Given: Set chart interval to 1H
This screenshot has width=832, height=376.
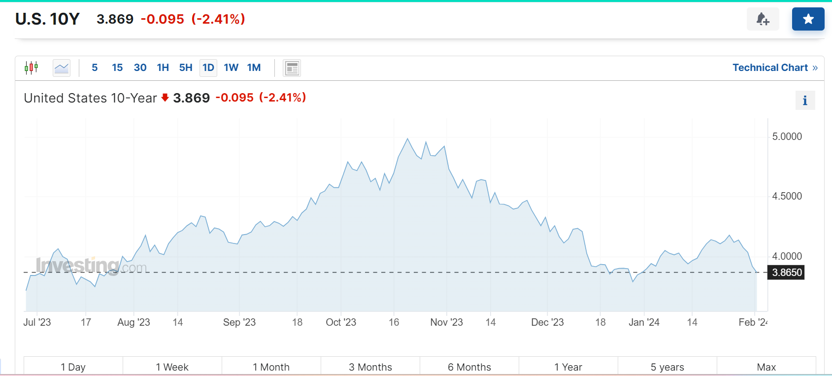Looking at the screenshot, I should tap(163, 68).
